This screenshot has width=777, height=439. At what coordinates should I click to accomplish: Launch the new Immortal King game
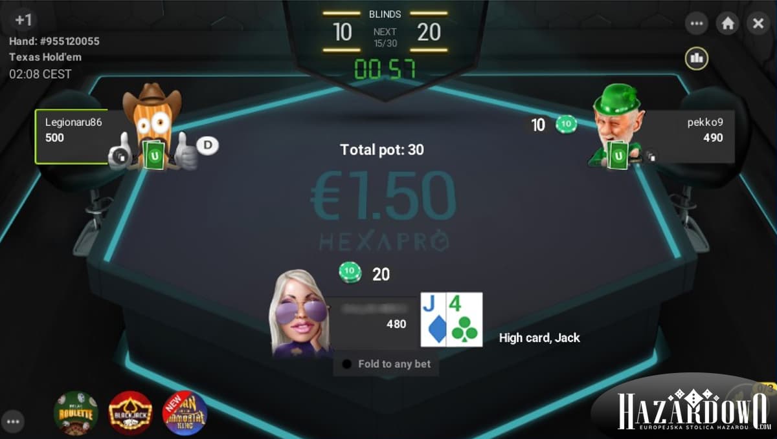pos(185,412)
